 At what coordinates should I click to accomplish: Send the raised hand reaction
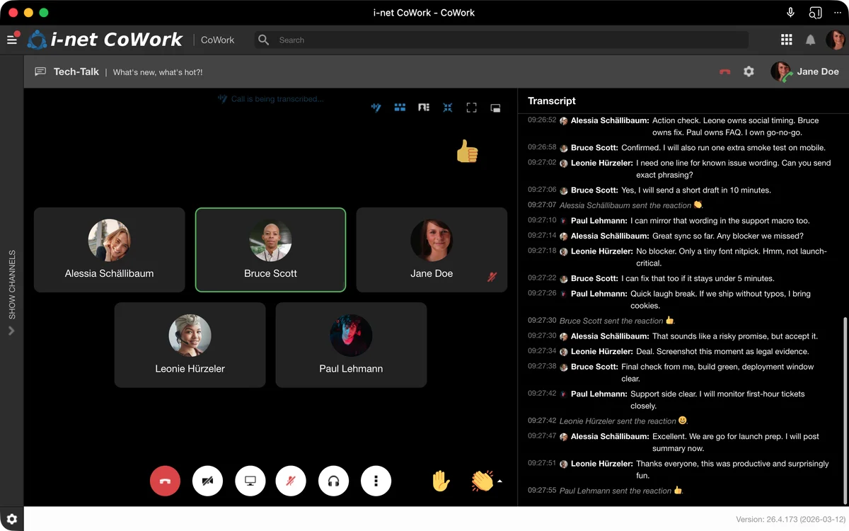pos(440,481)
